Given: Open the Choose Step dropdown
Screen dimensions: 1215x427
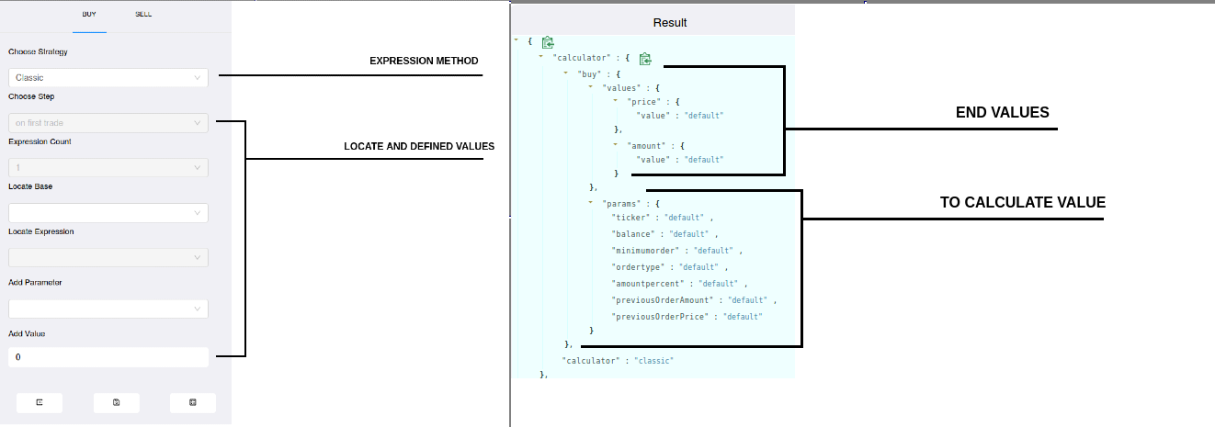Looking at the screenshot, I should (x=108, y=122).
